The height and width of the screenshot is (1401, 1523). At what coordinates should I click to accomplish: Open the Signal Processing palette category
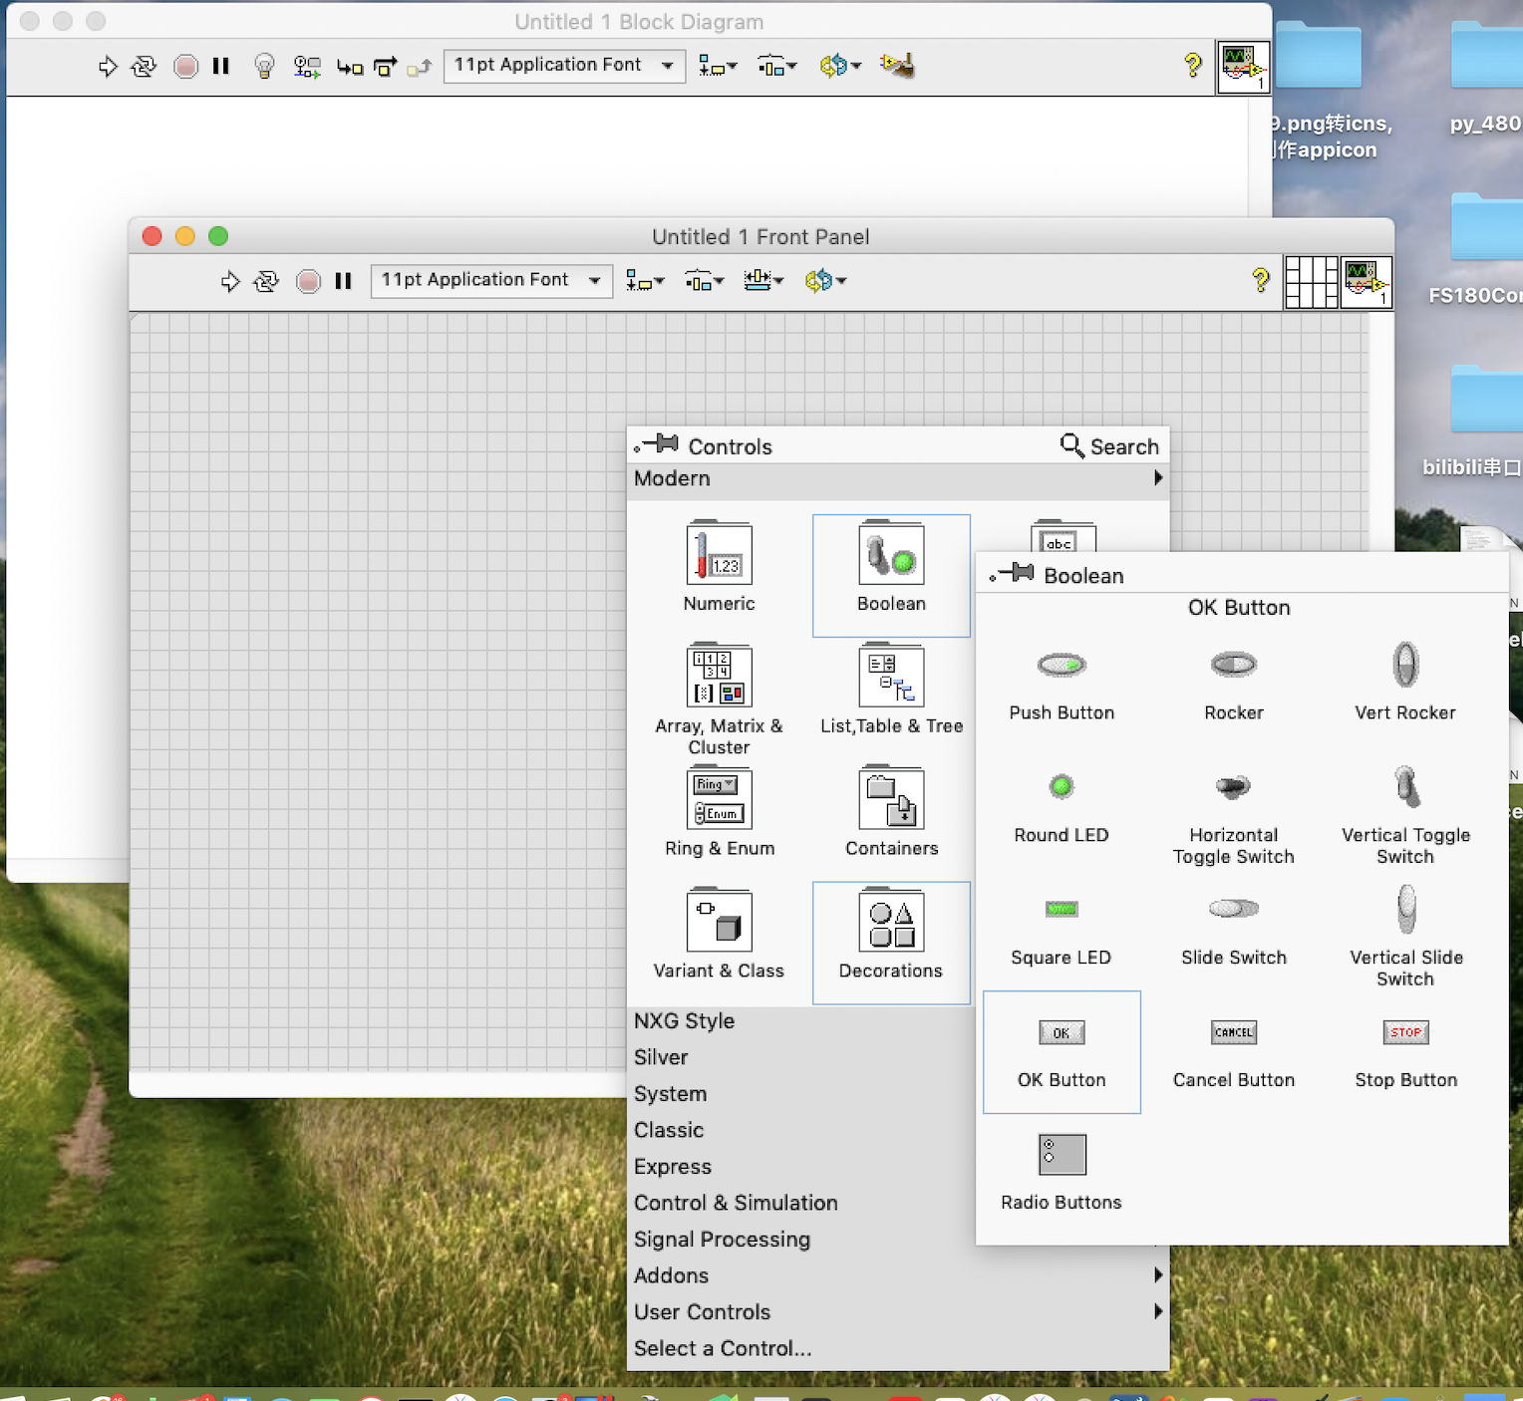pos(722,1239)
